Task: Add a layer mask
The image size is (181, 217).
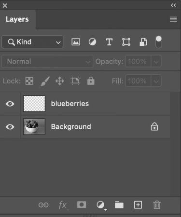Action: [x=82, y=205]
